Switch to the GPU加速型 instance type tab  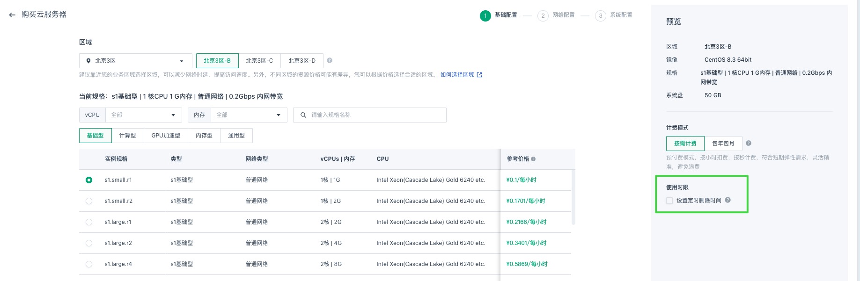click(x=166, y=136)
